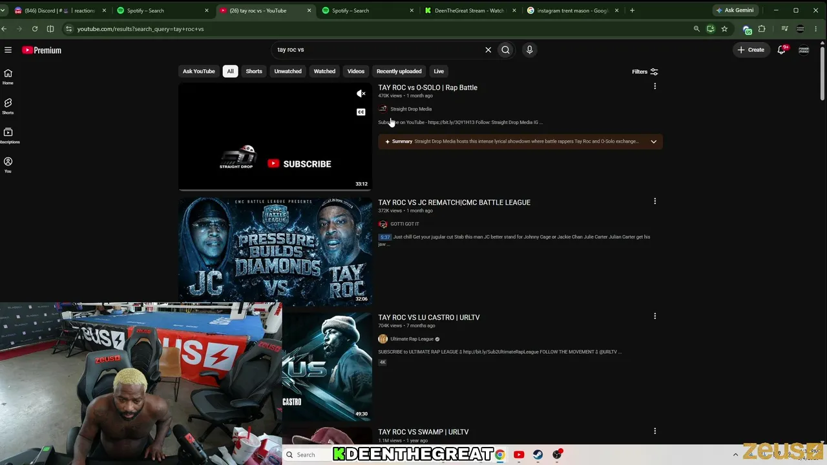827x465 pixels.
Task: Open Ultimate Rap League channel avatar
Action: 382,339
